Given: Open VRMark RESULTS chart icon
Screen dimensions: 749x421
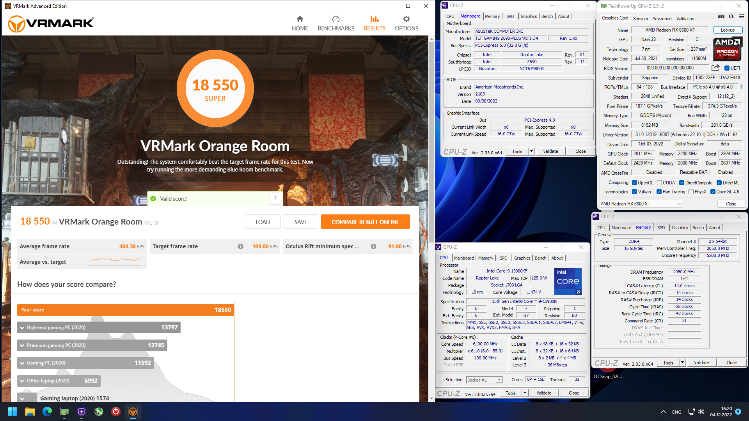Looking at the screenshot, I should [374, 19].
